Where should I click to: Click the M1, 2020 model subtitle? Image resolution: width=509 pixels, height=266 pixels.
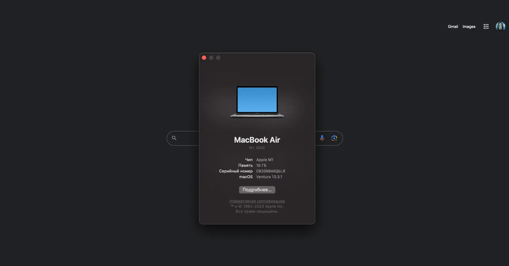pos(257,148)
